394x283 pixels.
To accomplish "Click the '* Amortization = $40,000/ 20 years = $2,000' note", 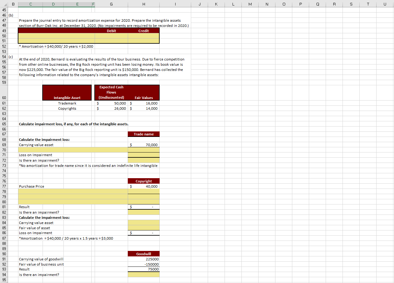I will [x=56, y=46].
